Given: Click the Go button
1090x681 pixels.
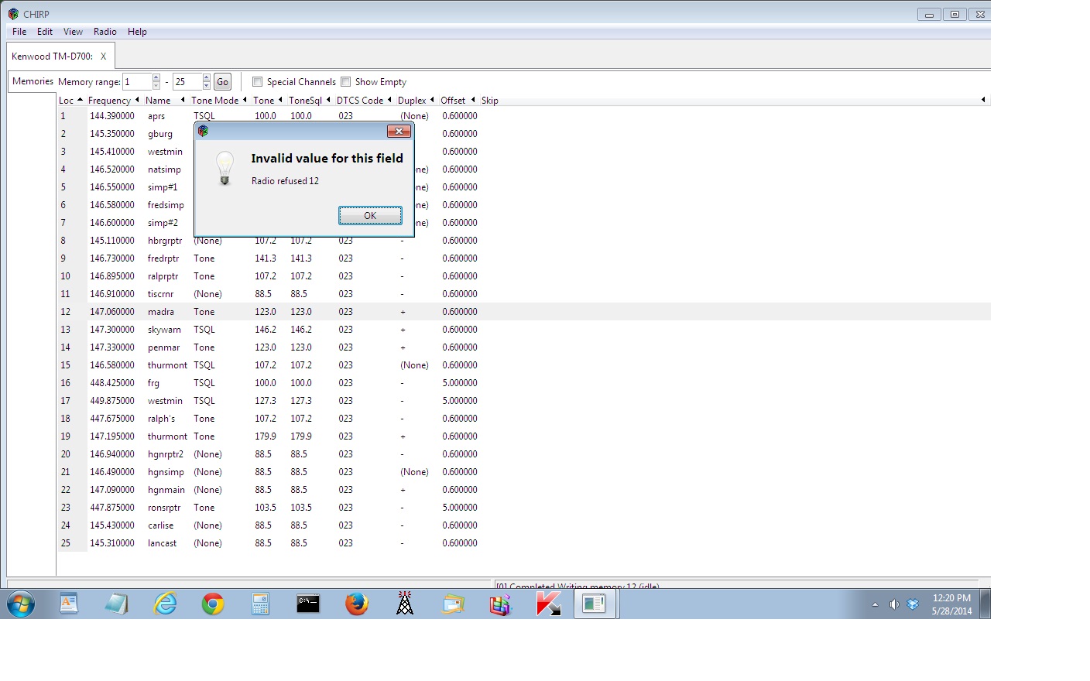Looking at the screenshot, I should click(x=222, y=82).
